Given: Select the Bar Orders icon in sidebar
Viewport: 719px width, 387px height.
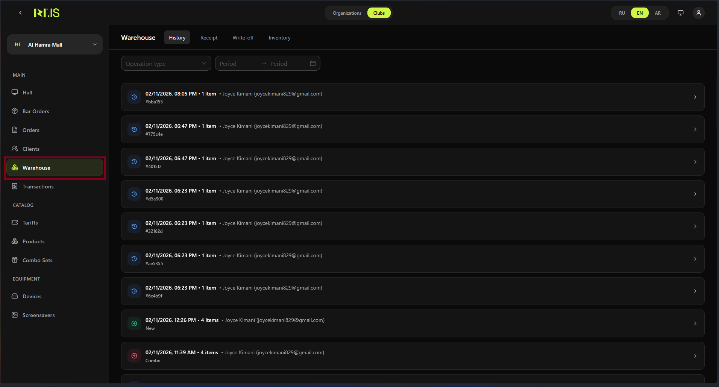Looking at the screenshot, I should (x=14, y=111).
